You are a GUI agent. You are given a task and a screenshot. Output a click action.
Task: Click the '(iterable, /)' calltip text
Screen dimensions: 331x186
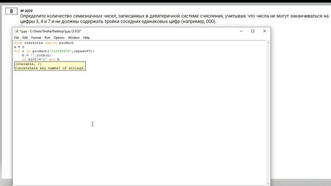tap(28, 64)
